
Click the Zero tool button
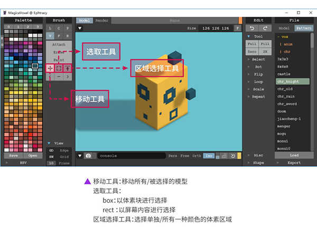pos(252,52)
